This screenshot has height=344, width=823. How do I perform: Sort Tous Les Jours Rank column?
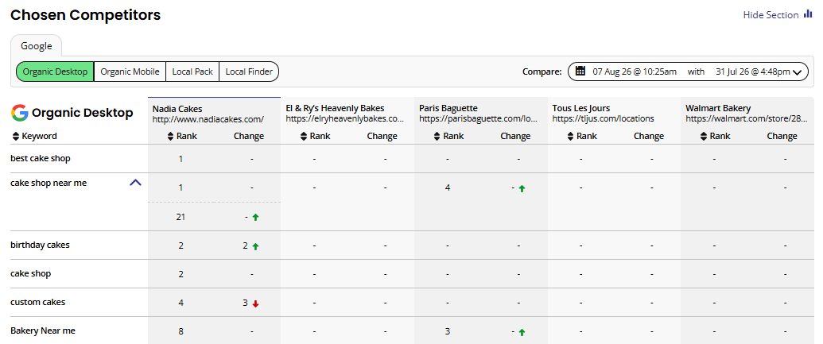click(x=581, y=137)
